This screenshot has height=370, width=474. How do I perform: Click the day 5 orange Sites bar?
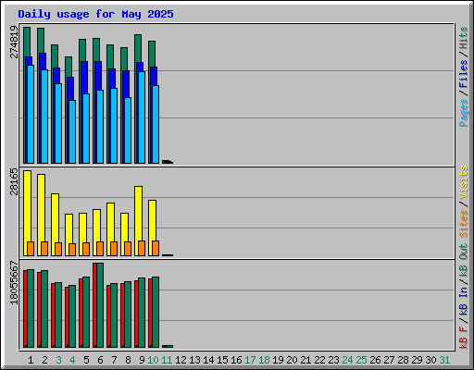click(x=86, y=249)
